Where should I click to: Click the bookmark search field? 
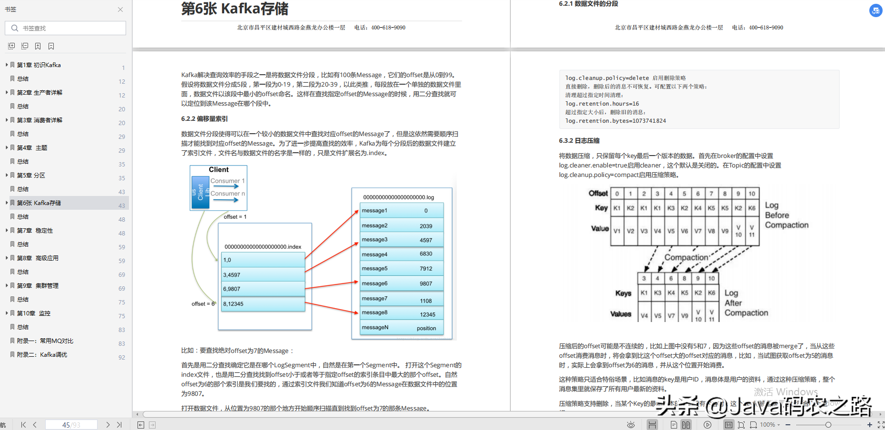(x=66, y=28)
